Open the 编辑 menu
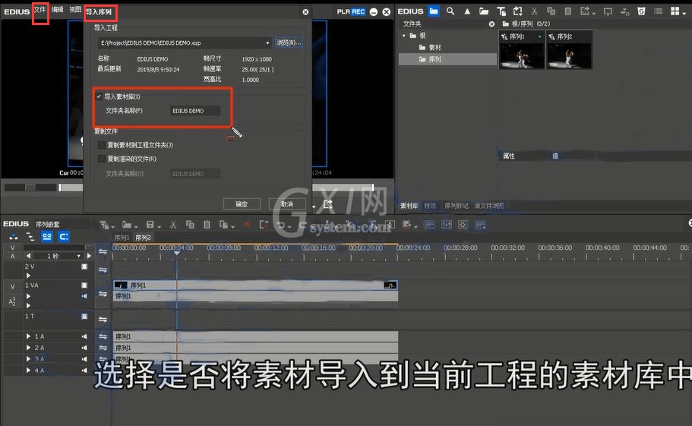This screenshot has height=426, width=692. 58,10
